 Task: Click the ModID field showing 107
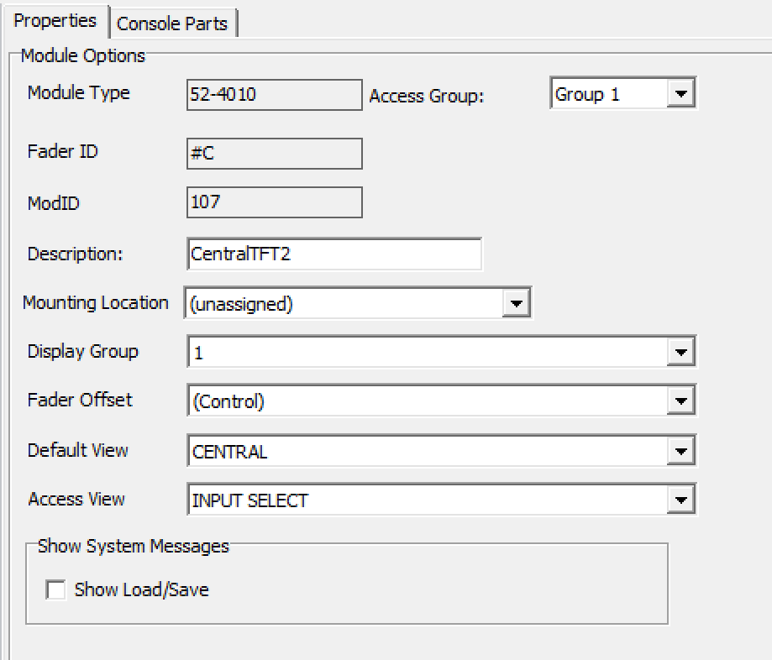(274, 202)
